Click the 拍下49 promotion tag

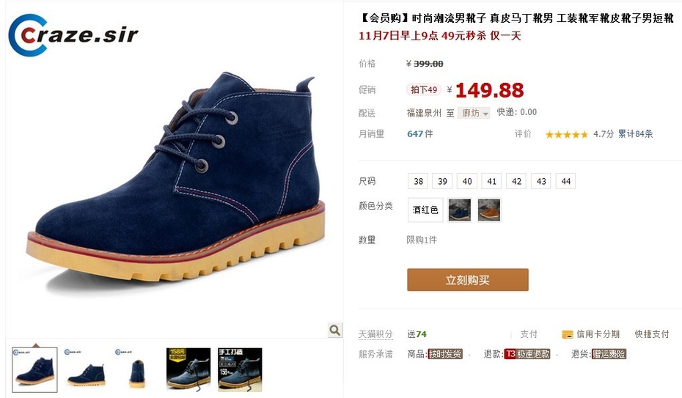[x=424, y=89]
